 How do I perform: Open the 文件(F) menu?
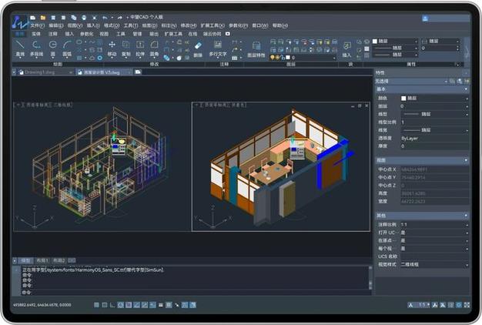click(x=38, y=25)
